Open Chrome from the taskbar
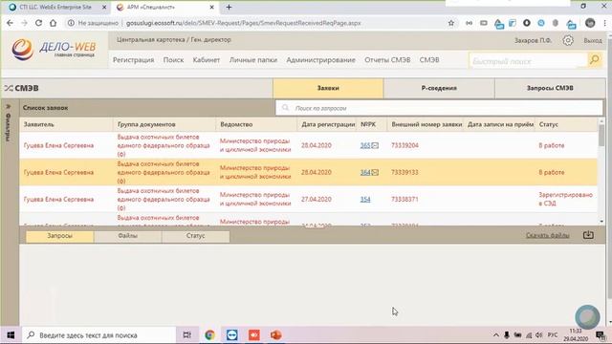Screen dimensions: 612x344 pos(209,335)
